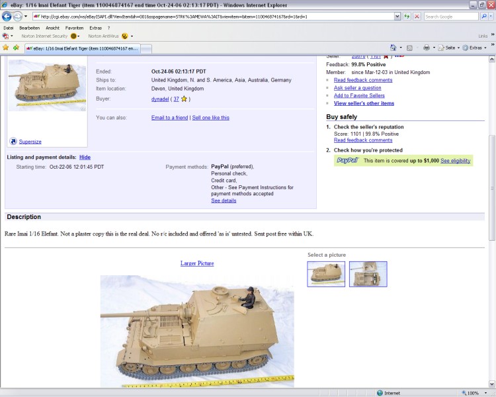
Task: Click the Larger Picture link
Action: pos(197,263)
